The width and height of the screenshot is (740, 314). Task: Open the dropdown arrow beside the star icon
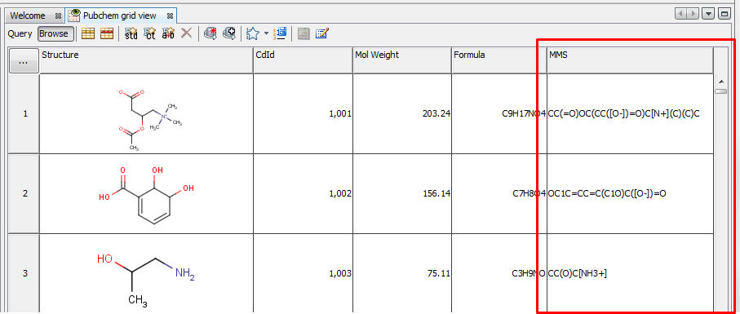(x=266, y=33)
